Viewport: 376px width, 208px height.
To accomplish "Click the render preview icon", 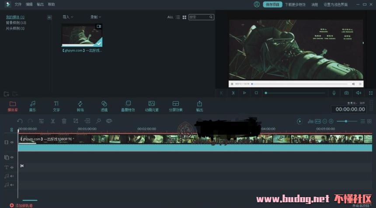I will (x=299, y=122).
